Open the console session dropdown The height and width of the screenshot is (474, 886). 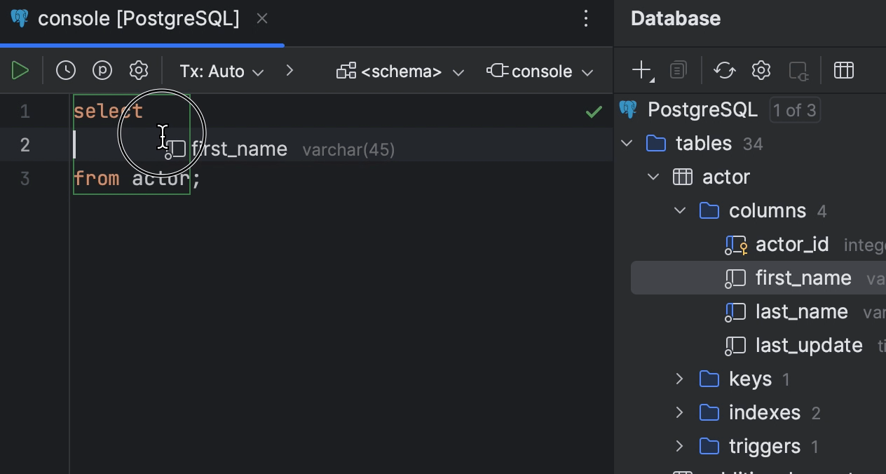(540, 70)
